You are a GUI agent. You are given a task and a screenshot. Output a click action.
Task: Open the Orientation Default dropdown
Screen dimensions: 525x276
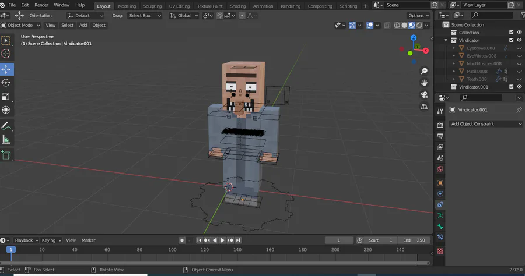(x=85, y=16)
